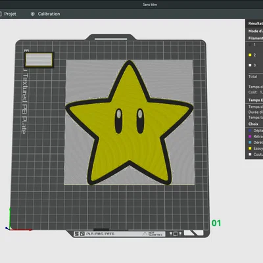Click the Sans titre window title
The width and height of the screenshot is (263, 263).
pos(150,5)
